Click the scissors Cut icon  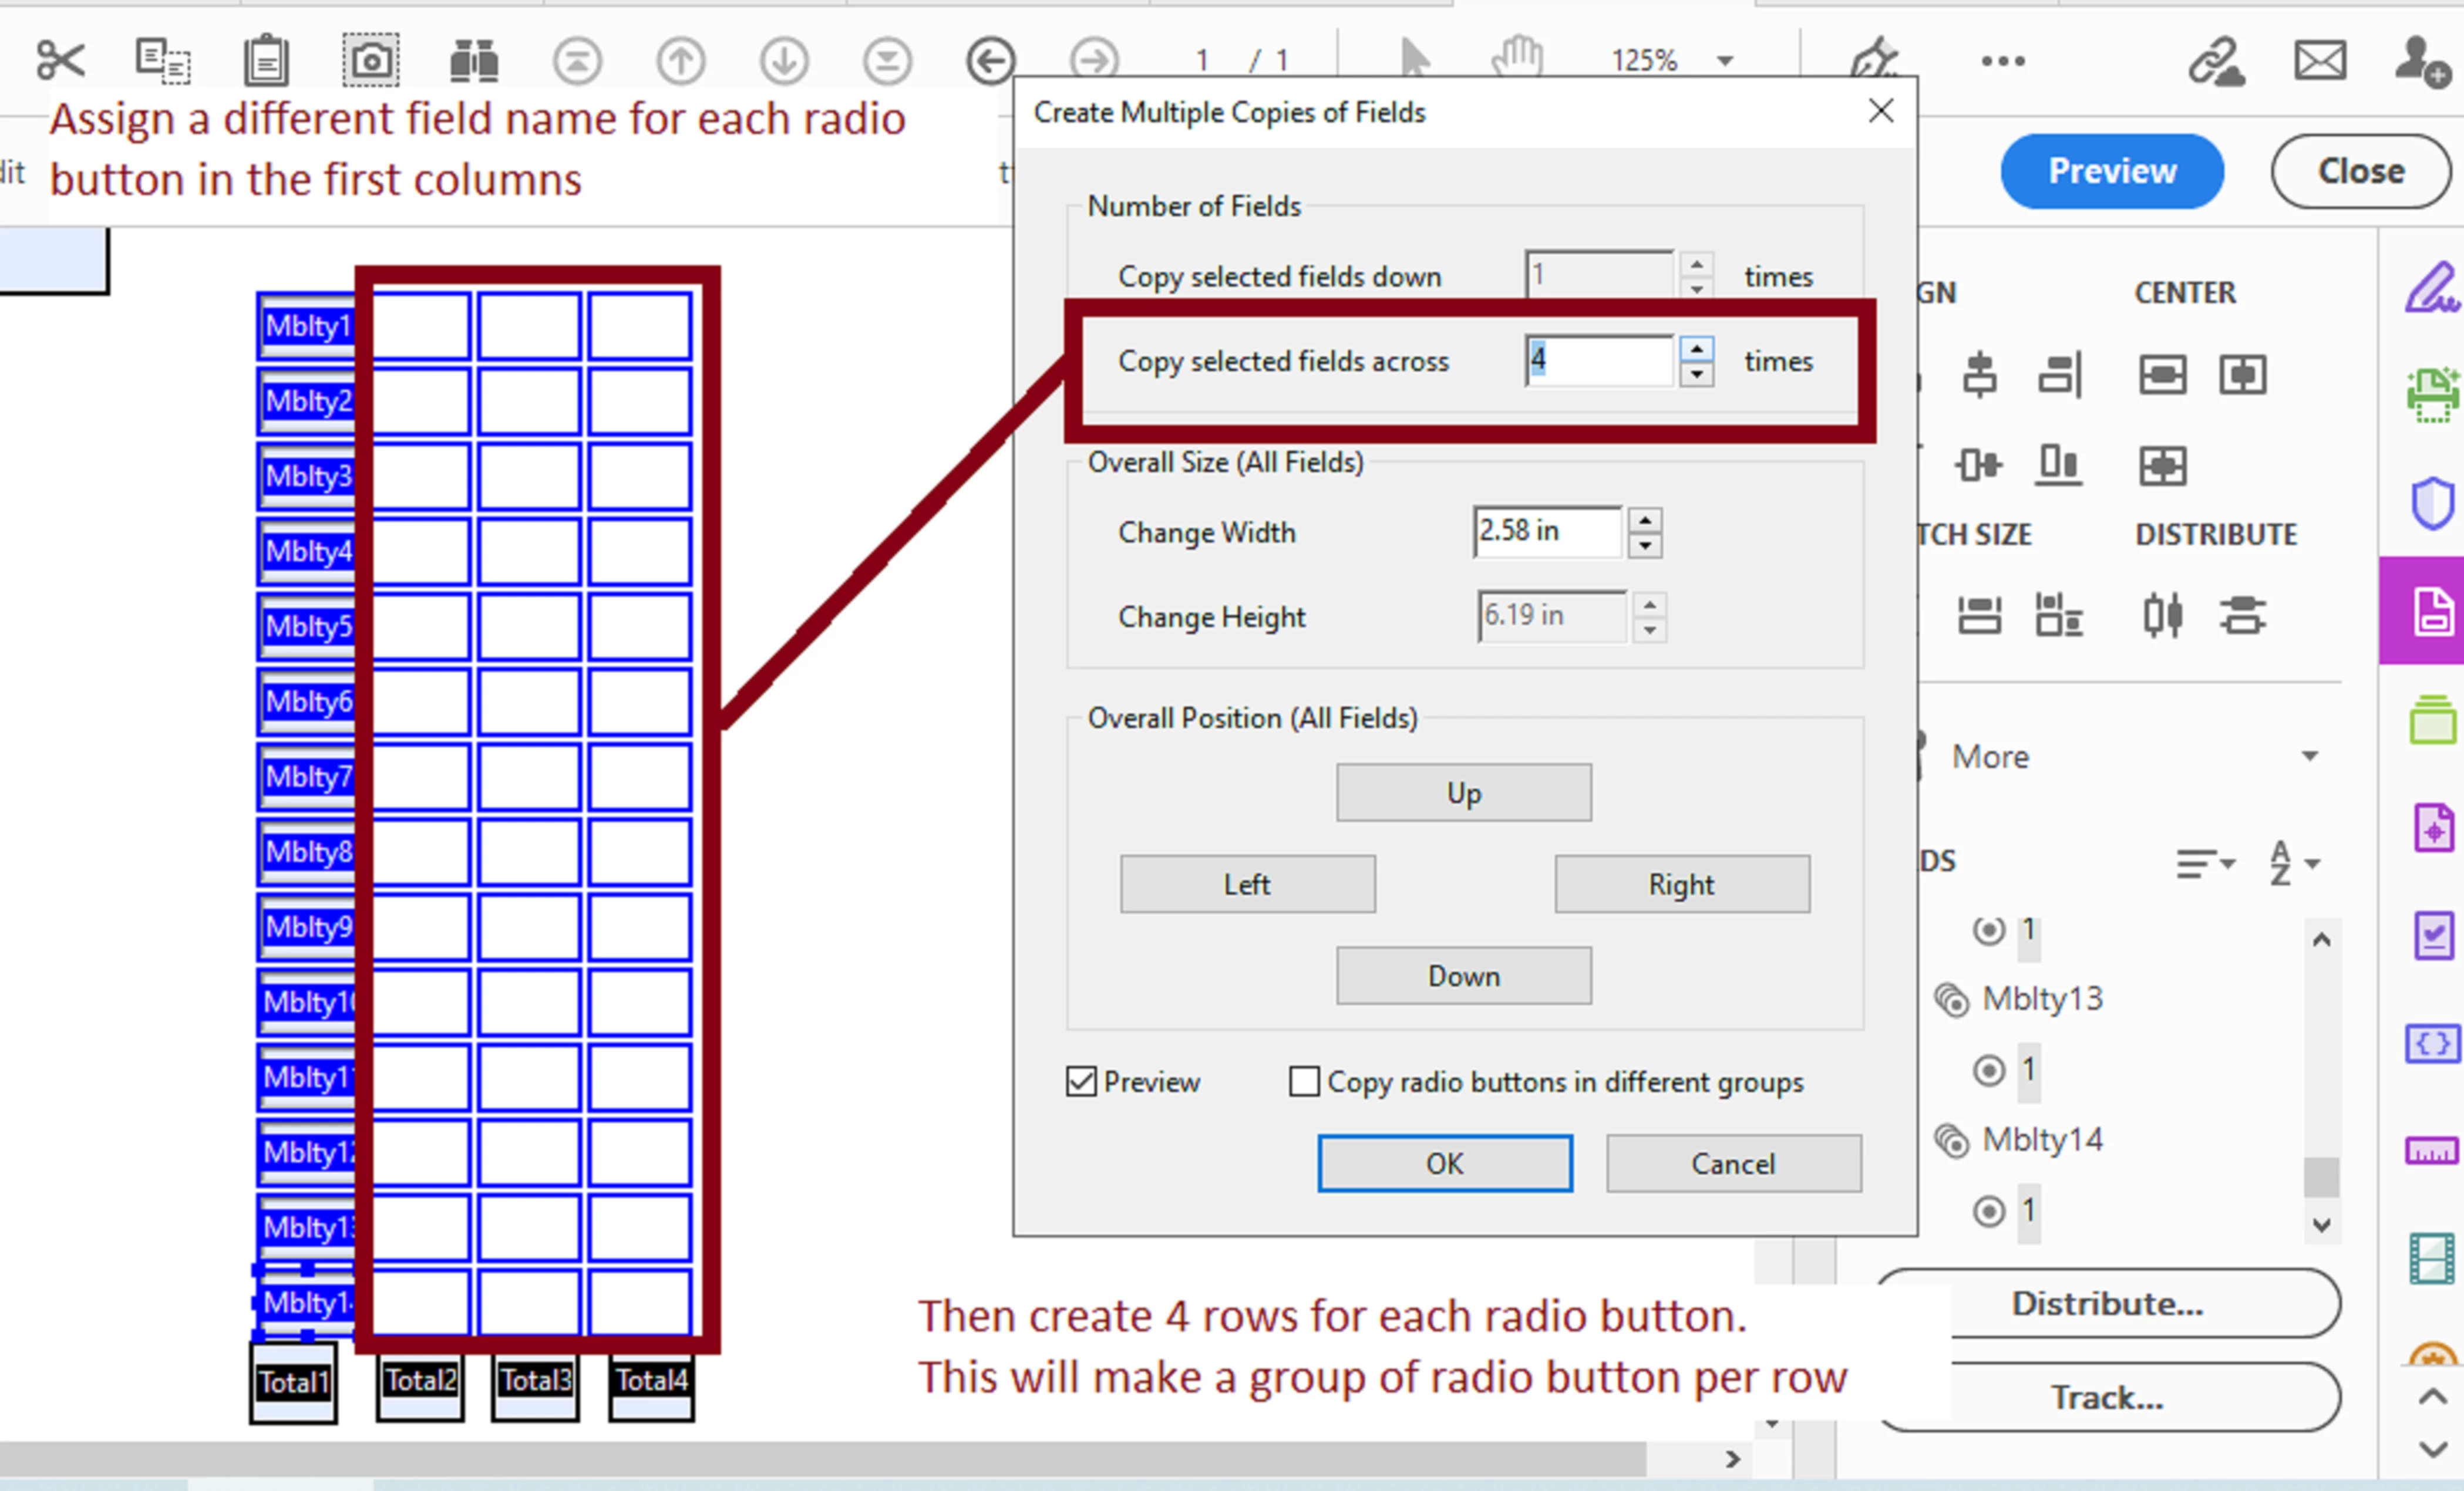coord(60,60)
